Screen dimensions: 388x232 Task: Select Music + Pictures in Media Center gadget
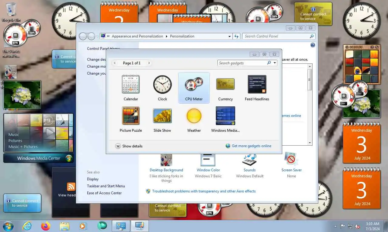pos(23,147)
